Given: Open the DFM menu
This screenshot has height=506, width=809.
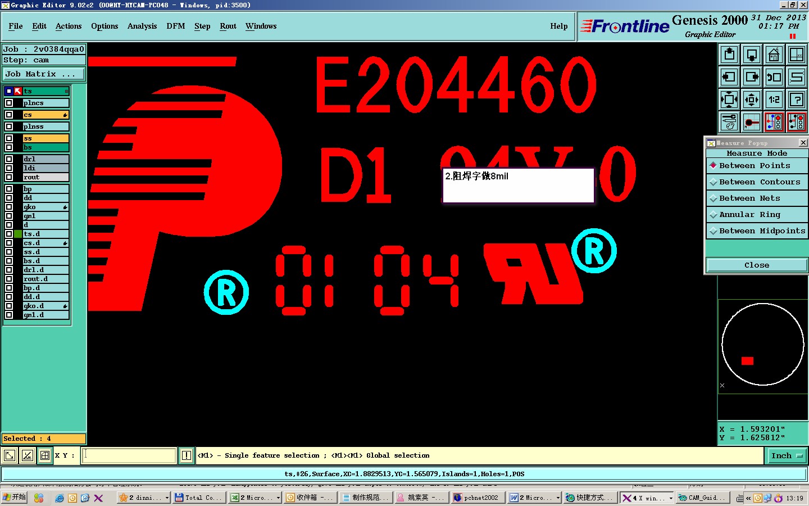Looking at the screenshot, I should point(176,26).
